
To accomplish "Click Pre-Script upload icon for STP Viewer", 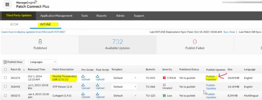I will coord(83,85).
